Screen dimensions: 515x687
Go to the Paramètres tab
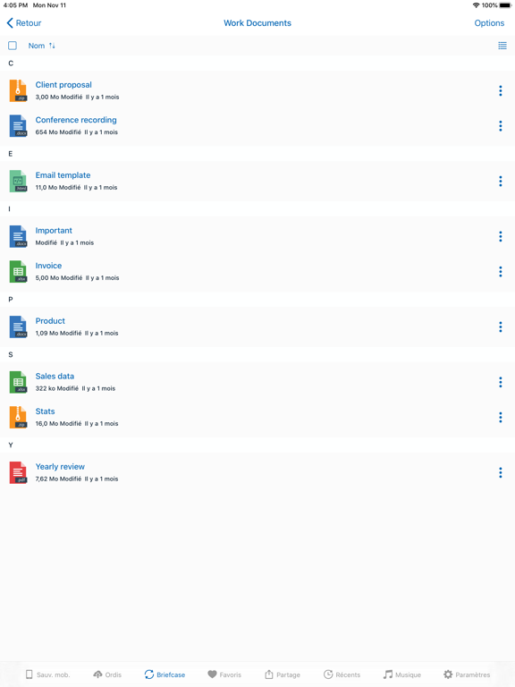(467, 674)
